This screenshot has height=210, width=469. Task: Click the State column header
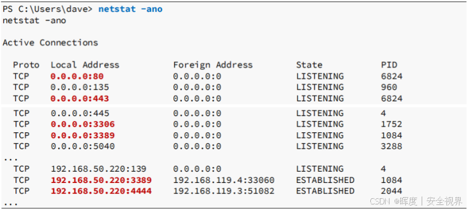[x=309, y=65]
